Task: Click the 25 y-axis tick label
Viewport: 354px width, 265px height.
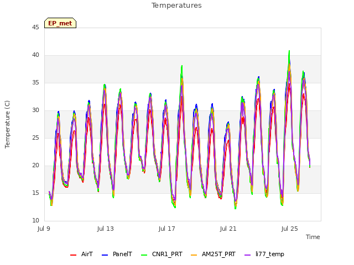Action: point(35,138)
